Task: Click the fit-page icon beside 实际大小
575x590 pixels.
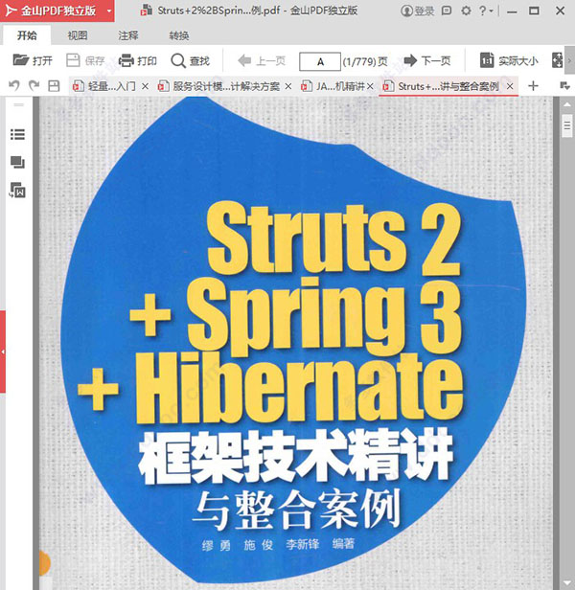Action: pyautogui.click(x=557, y=60)
